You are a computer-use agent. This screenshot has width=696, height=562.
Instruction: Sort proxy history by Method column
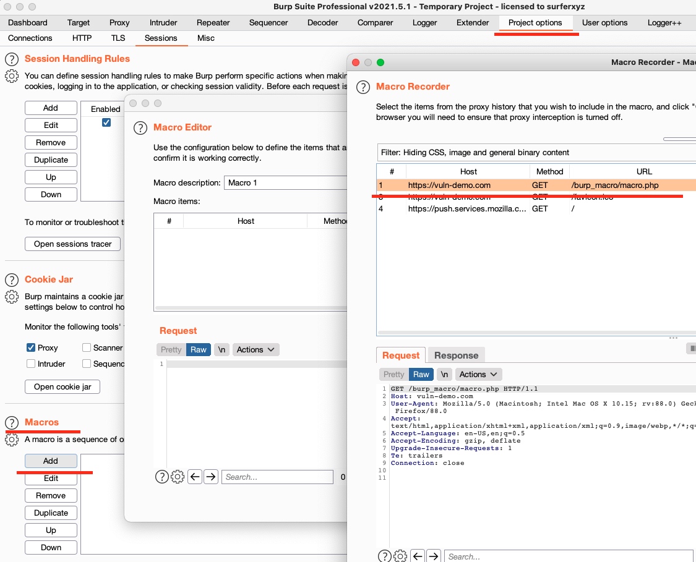coord(549,172)
